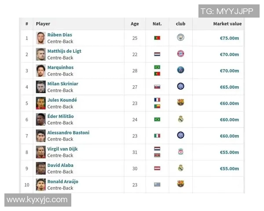
Task: Click the Bayern Munich club crest
Action: point(180,54)
